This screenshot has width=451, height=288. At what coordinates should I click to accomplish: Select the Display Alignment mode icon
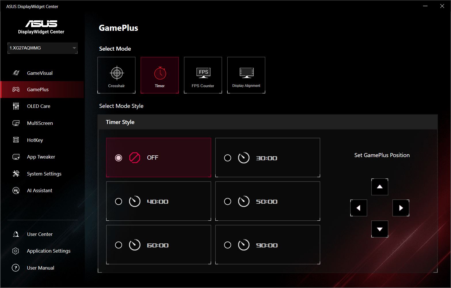pyautogui.click(x=246, y=73)
